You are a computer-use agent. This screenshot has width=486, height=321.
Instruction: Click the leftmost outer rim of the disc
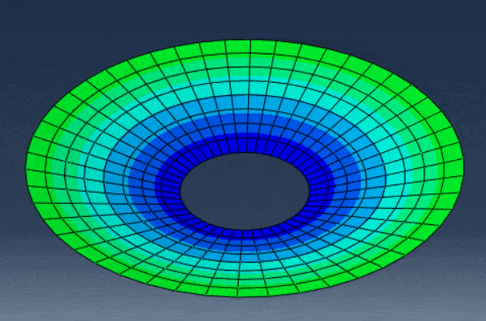pos(26,169)
